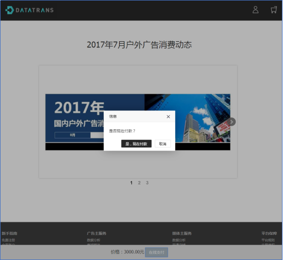Click the 平台保障 footer heading
The image size is (283, 260).
[x=269, y=234]
